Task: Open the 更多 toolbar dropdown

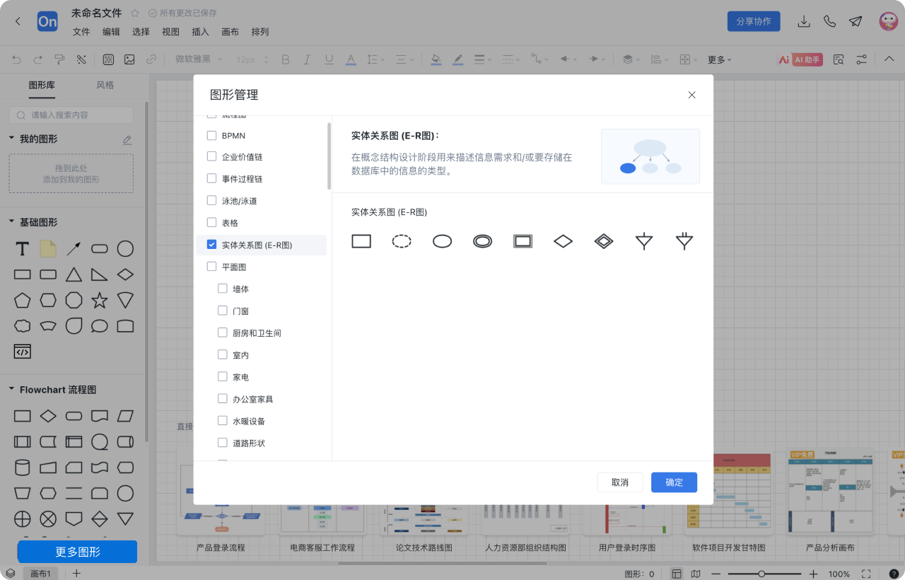Action: click(x=717, y=59)
